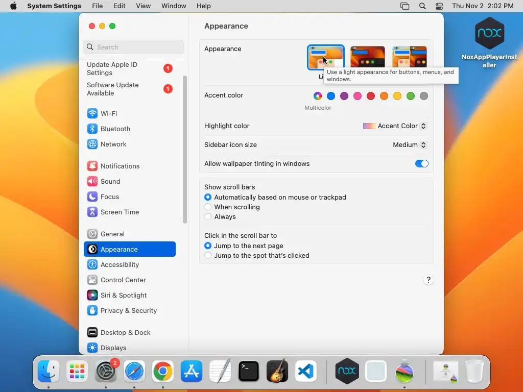This screenshot has width=523, height=392.
Task: Select red accent color
Action: click(x=371, y=96)
